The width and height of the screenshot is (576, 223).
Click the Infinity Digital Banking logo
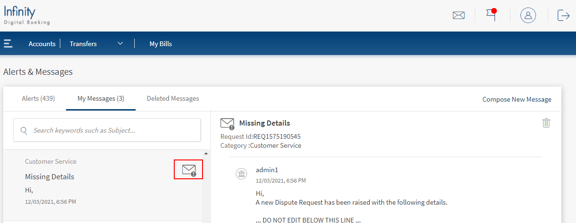(x=27, y=16)
